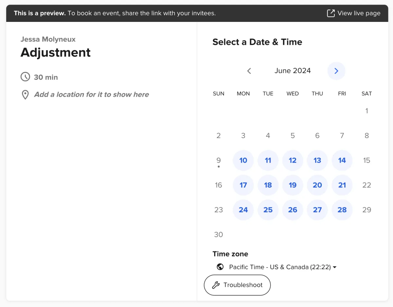Screen dimensions: 393x307
Task: Pick June 12 as the date
Action: click(293, 160)
